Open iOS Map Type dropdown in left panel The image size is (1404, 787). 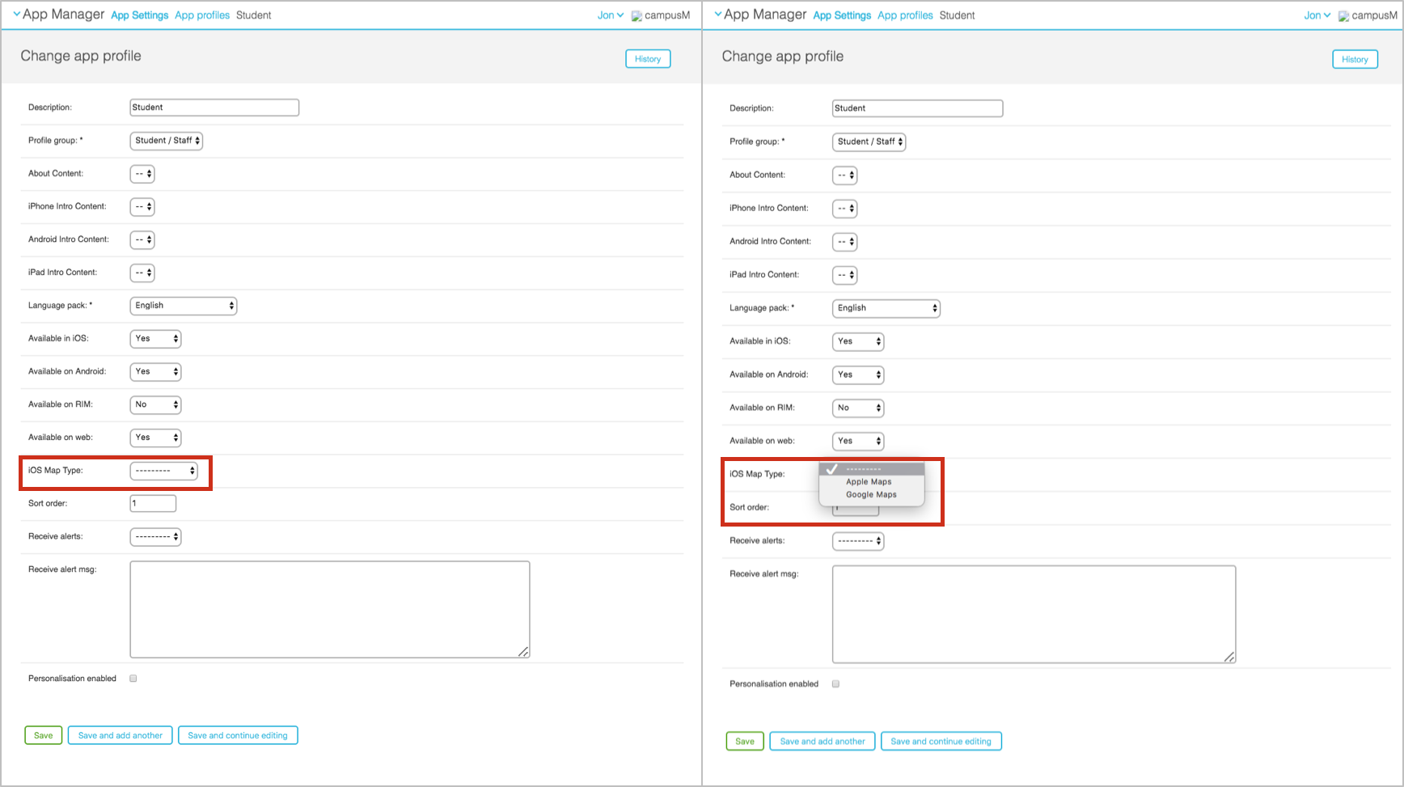tap(163, 471)
